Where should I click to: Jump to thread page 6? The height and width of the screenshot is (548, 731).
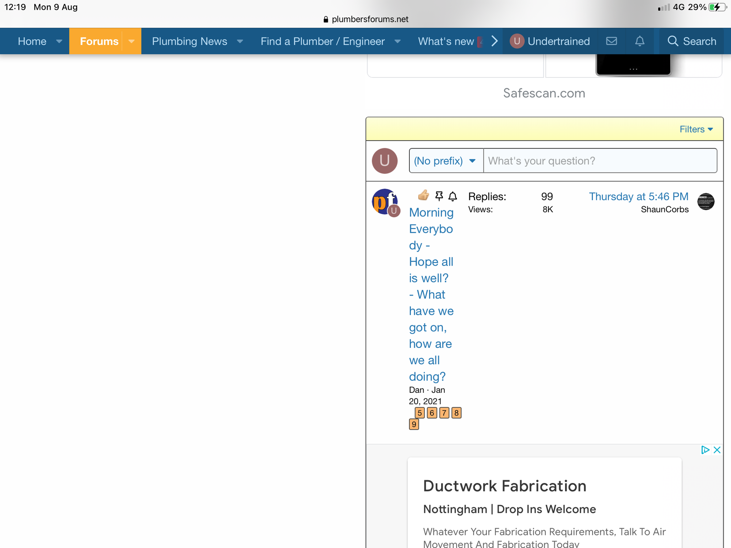click(x=432, y=413)
